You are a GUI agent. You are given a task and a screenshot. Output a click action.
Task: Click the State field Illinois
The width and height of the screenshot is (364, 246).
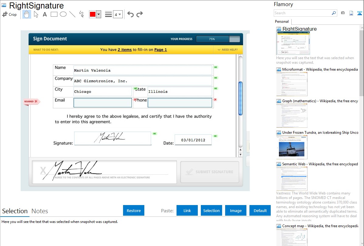pos(180,91)
